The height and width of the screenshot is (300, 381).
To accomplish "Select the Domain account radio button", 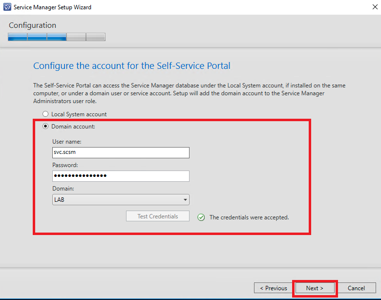I will (45, 127).
